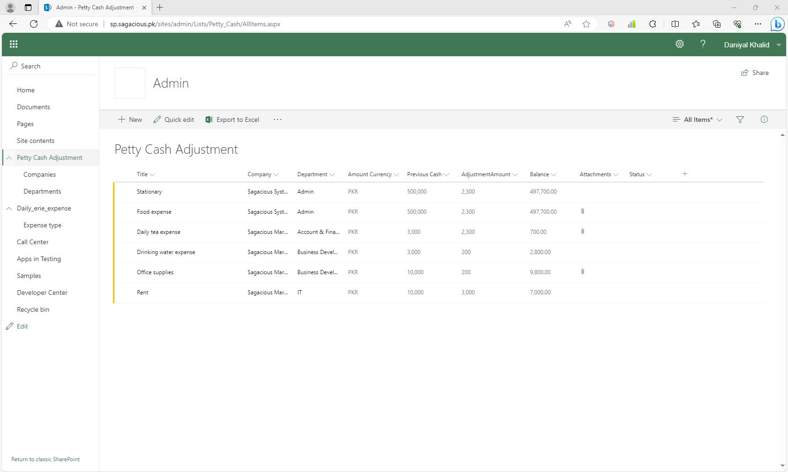Open the Company column dropdown

276,174
